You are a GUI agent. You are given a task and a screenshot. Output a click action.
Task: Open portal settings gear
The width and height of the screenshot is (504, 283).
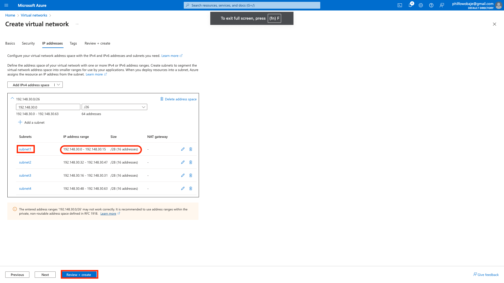[x=421, y=5]
